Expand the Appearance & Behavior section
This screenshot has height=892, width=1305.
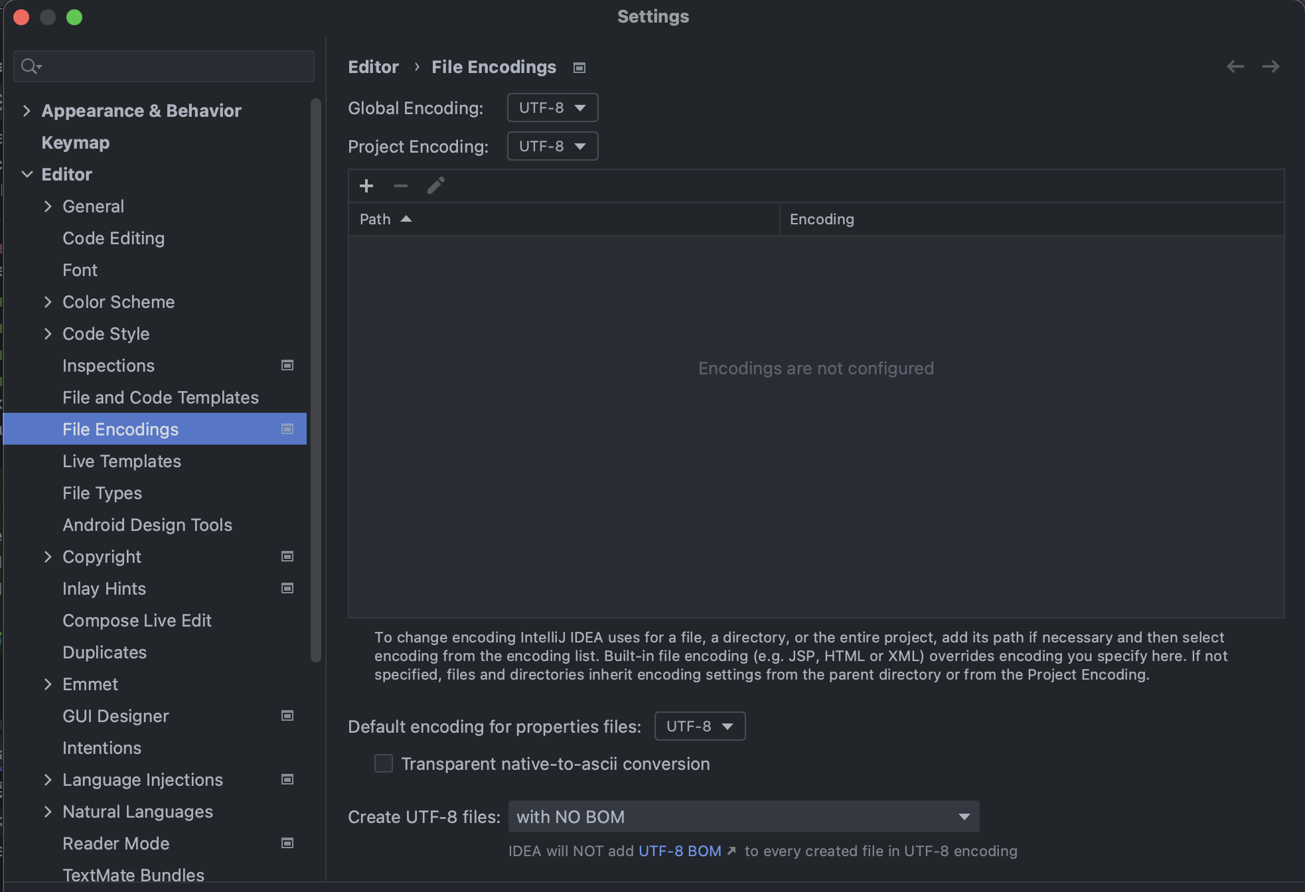pyautogui.click(x=27, y=111)
